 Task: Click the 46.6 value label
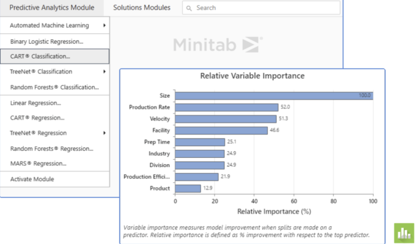click(x=274, y=130)
